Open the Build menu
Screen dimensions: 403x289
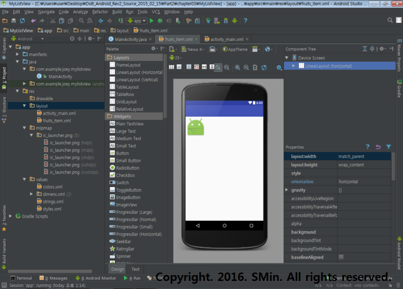click(x=117, y=12)
